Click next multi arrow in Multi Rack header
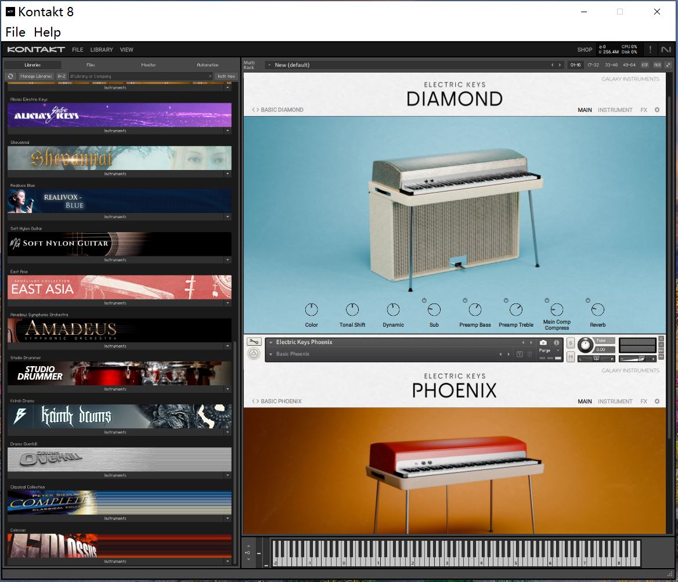678x582 pixels. click(560, 65)
